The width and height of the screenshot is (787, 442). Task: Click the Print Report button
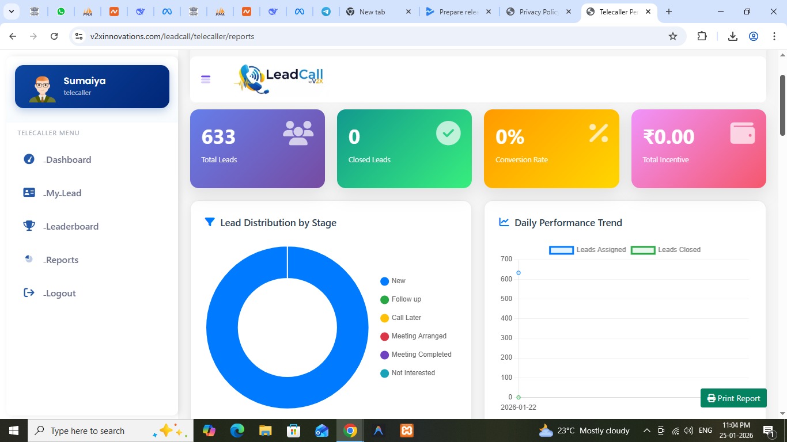tap(733, 398)
